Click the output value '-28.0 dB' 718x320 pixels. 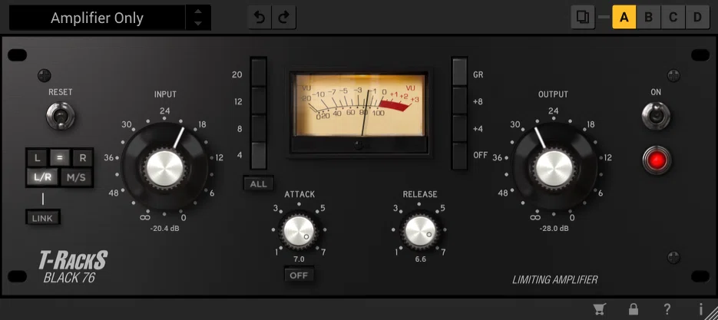click(x=554, y=227)
